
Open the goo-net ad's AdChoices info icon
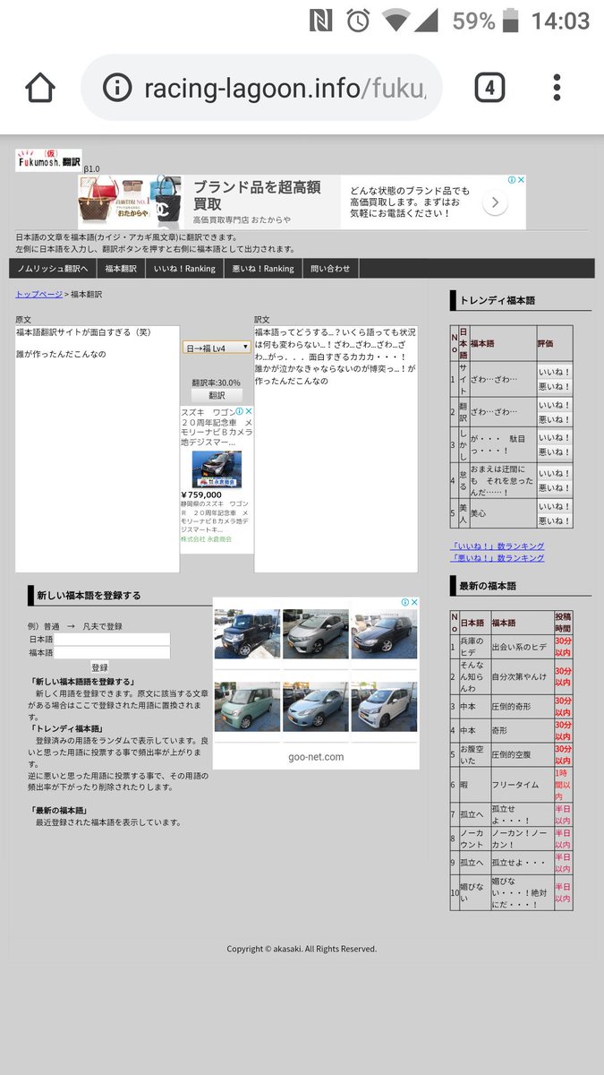[404, 602]
